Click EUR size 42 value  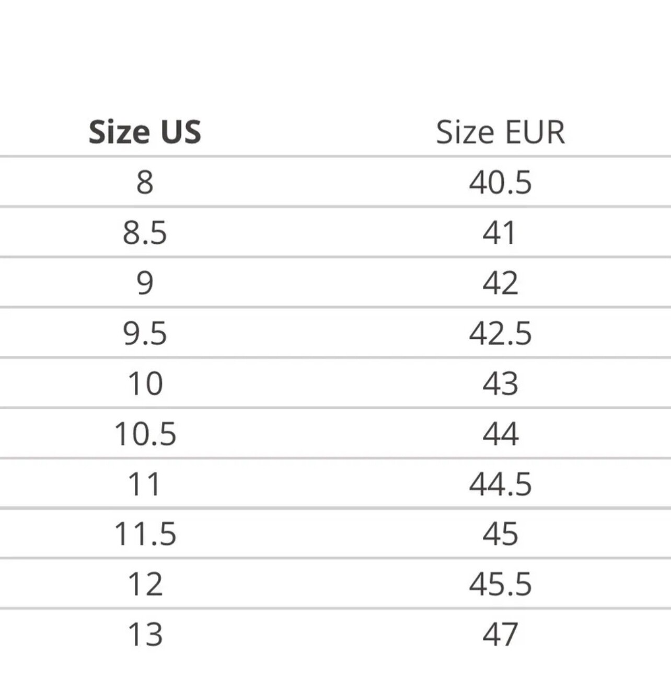[x=500, y=283]
